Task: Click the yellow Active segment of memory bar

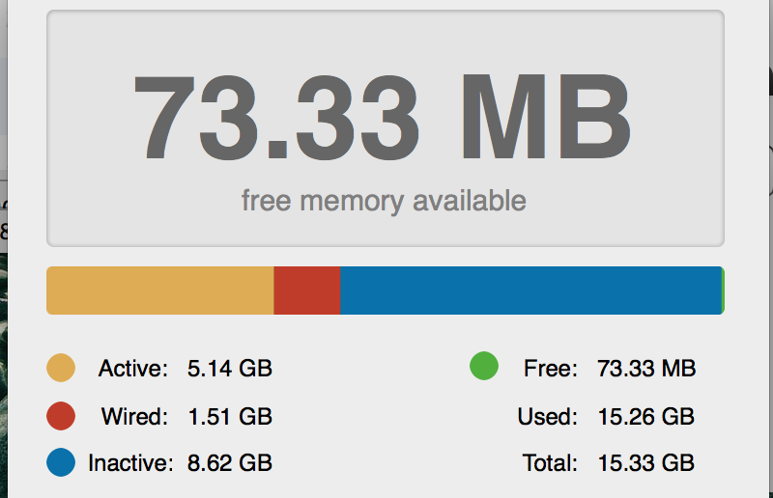Action: [160, 290]
